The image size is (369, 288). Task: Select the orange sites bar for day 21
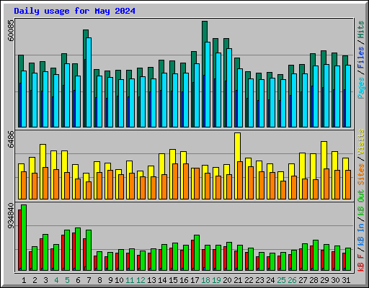pos(240,180)
